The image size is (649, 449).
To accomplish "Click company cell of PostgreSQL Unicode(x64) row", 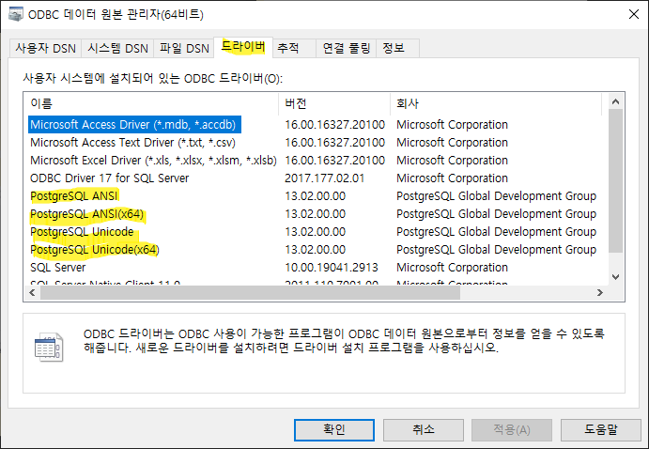I will (x=496, y=250).
